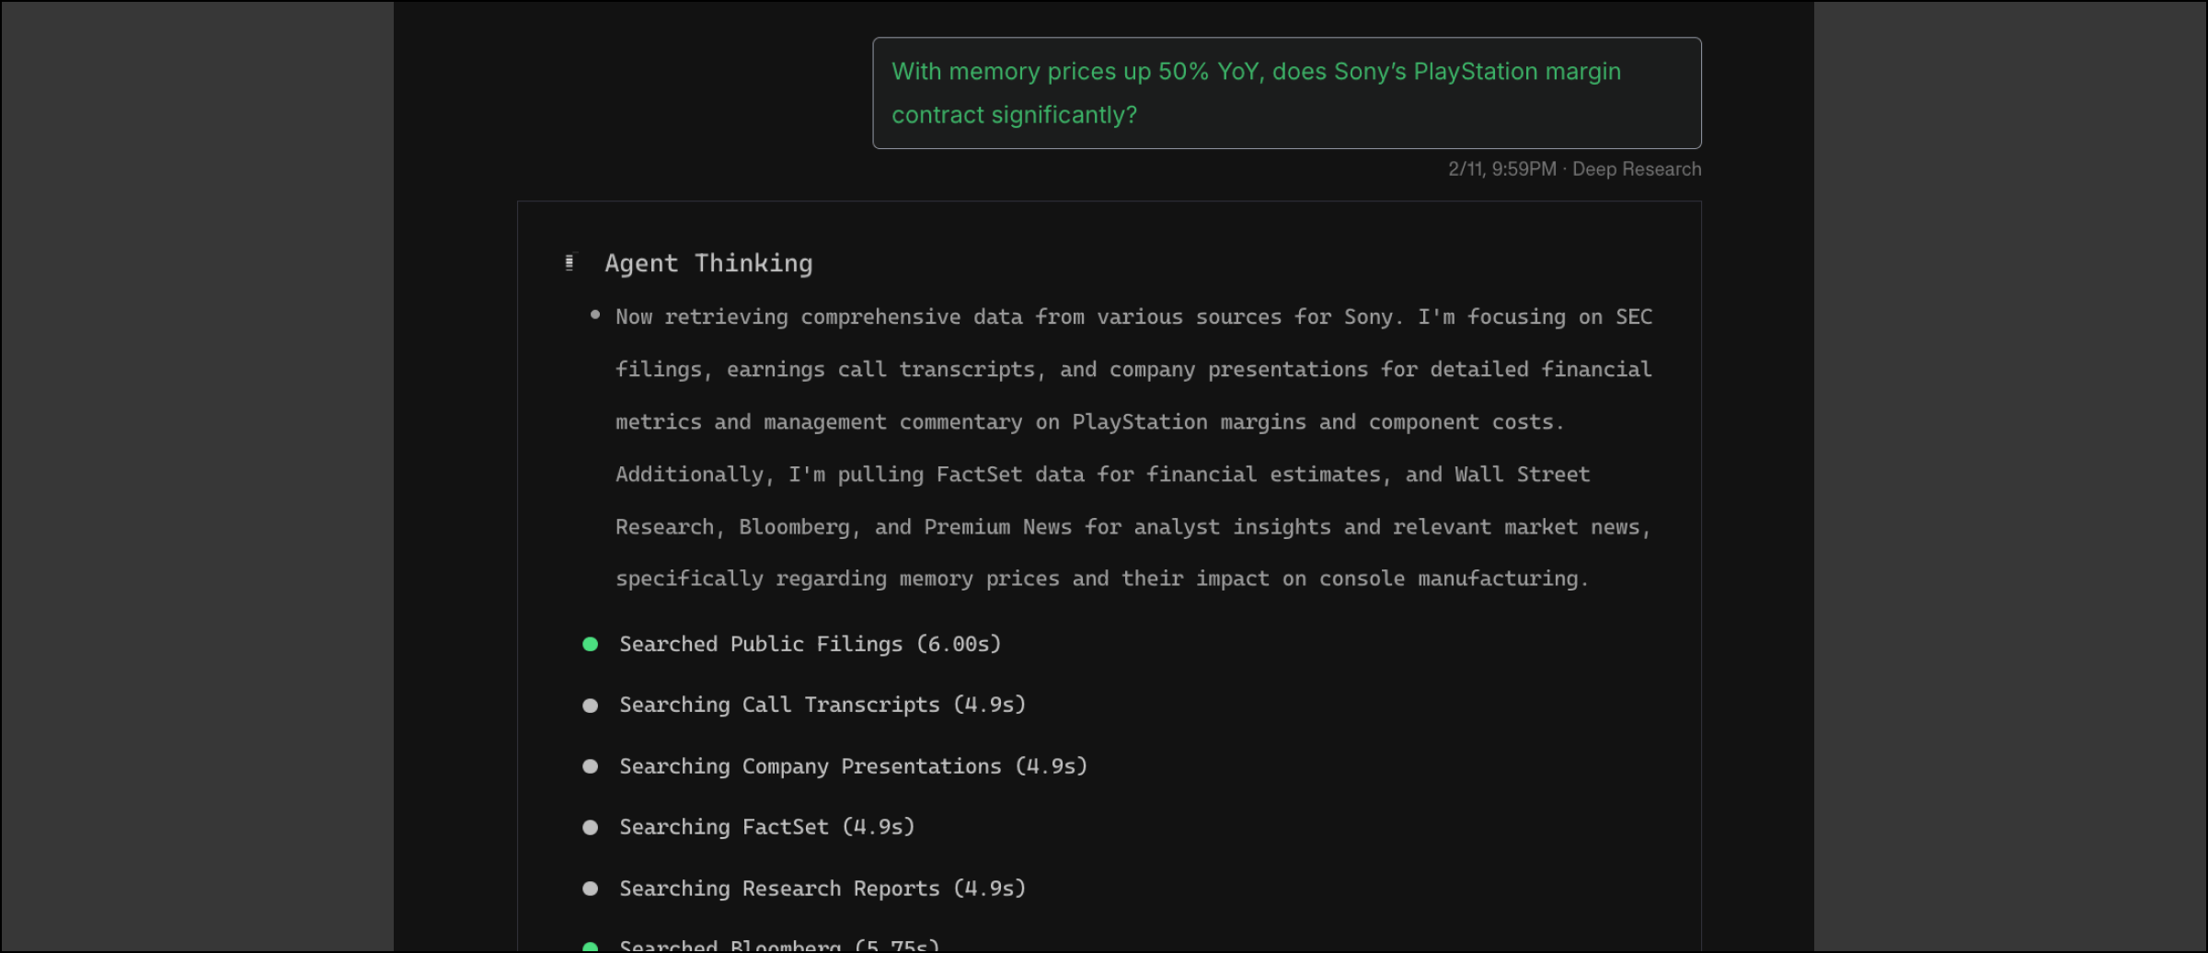Click the status dot beside Call Transcripts
This screenshot has width=2208, height=953.
(591, 706)
